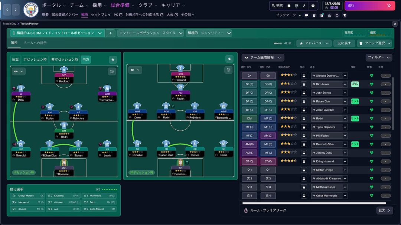Switch pitch view to ポゼッション時

[35, 60]
